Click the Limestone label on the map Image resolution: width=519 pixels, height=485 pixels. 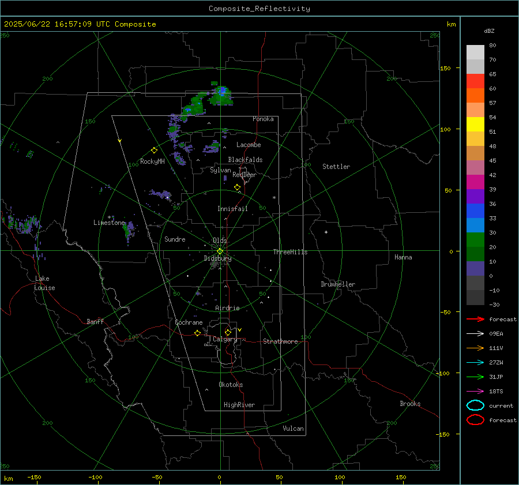click(109, 223)
